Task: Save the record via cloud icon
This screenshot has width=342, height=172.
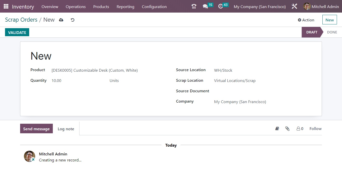Action: (61, 20)
